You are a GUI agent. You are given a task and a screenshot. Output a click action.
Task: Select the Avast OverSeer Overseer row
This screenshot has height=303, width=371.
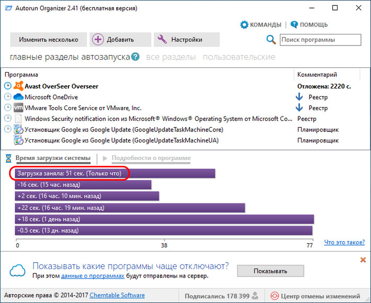tap(61, 86)
